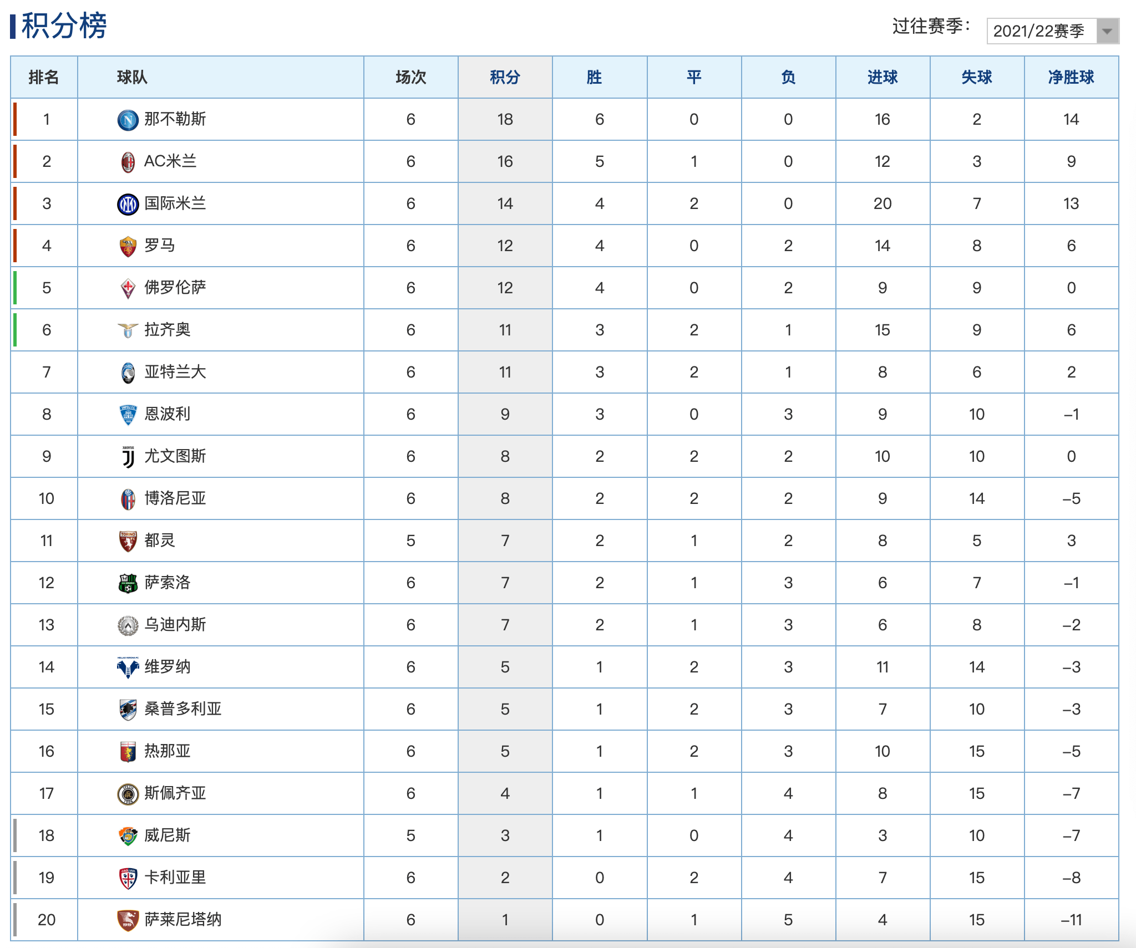
Task: Click the 排名 column header
Action: [x=44, y=77]
